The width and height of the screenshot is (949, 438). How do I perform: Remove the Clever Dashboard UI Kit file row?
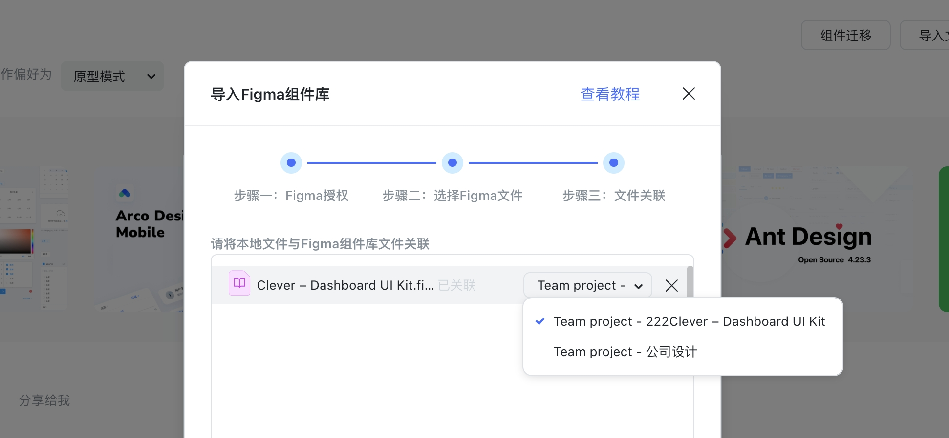pos(671,286)
